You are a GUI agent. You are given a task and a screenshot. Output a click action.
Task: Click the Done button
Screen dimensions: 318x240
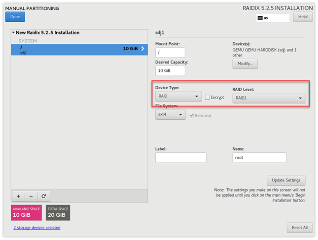click(x=15, y=17)
